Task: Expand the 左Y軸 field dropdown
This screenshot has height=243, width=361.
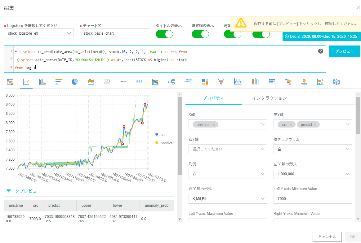Action: click(x=313, y=124)
